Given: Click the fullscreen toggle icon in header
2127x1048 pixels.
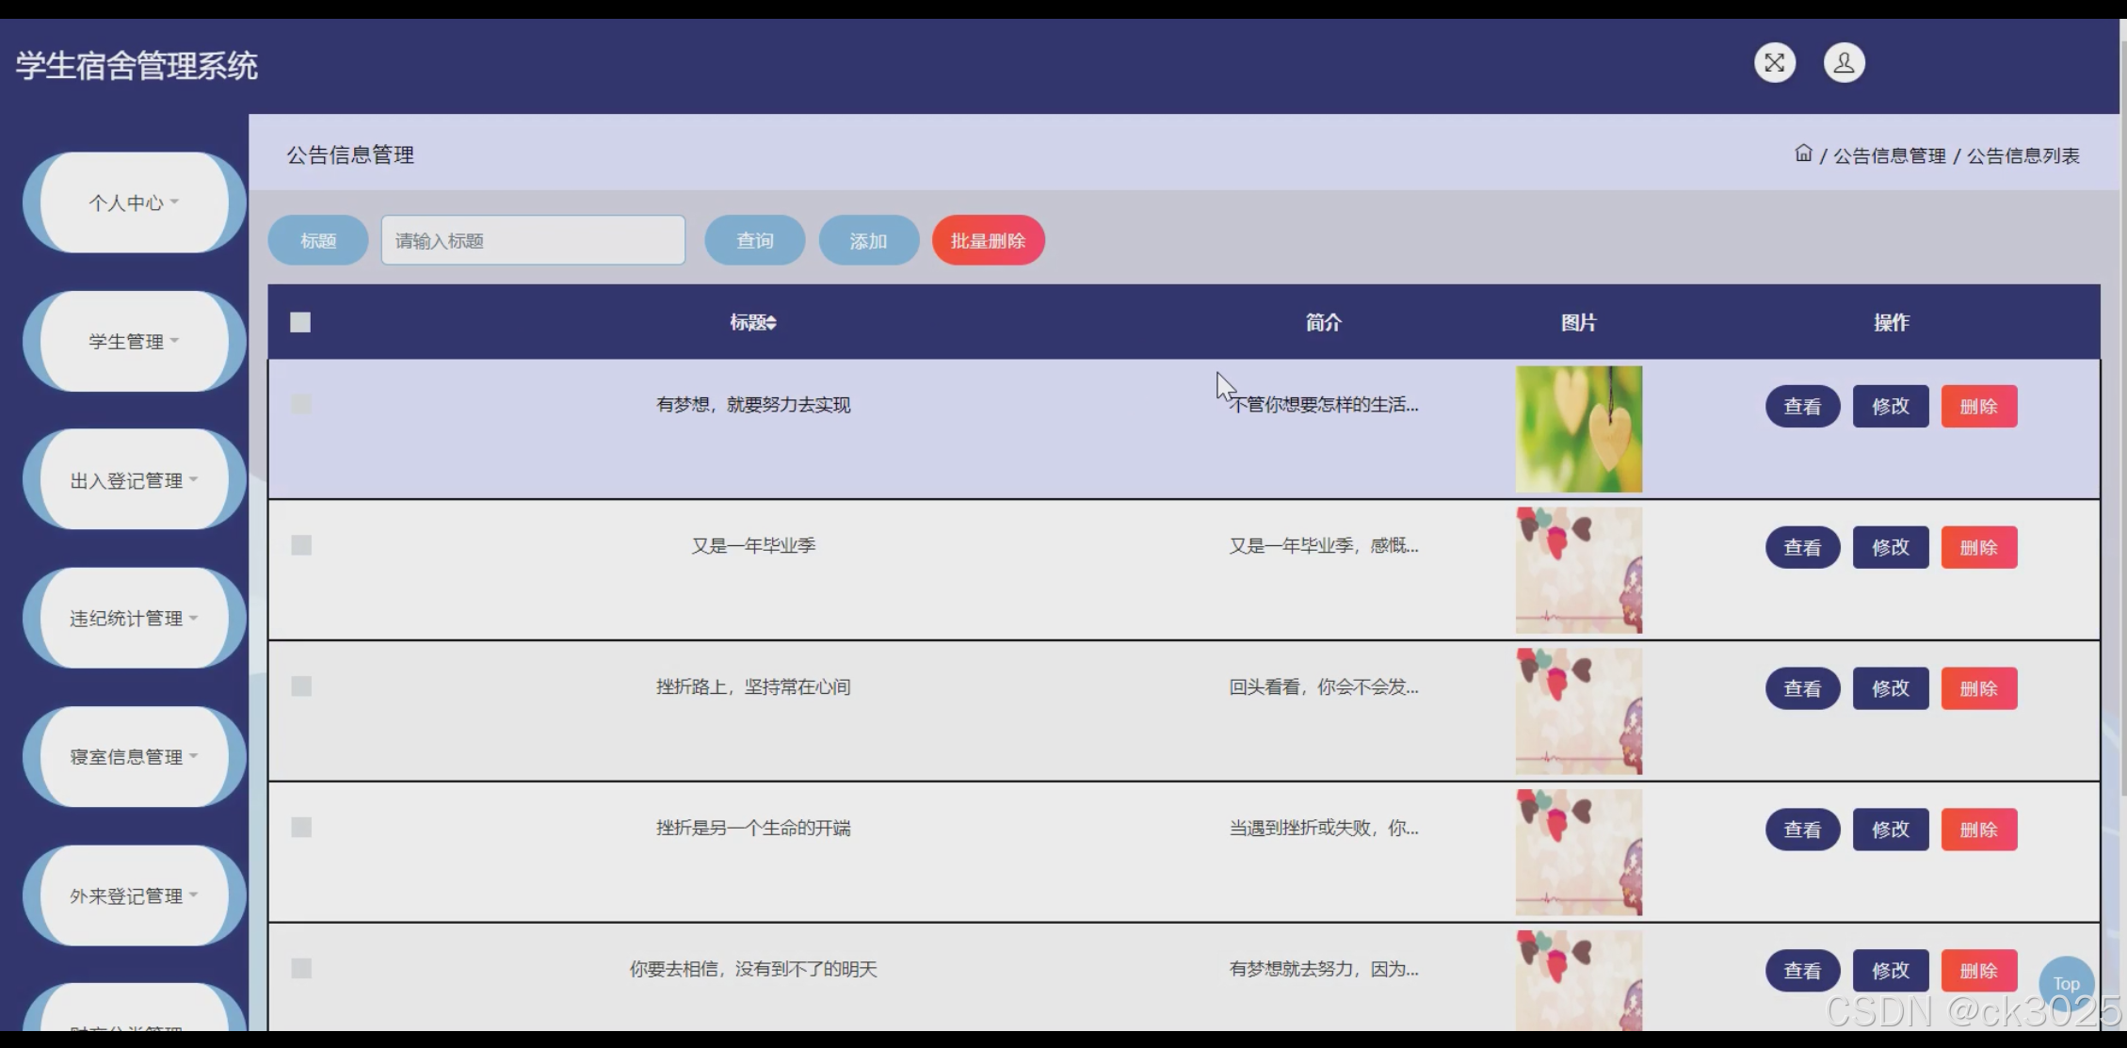Looking at the screenshot, I should click(1774, 63).
